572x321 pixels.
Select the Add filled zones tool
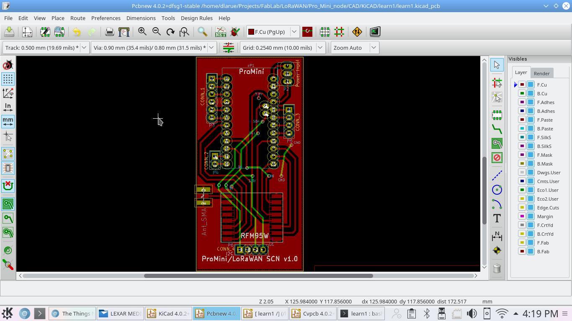coord(497,143)
